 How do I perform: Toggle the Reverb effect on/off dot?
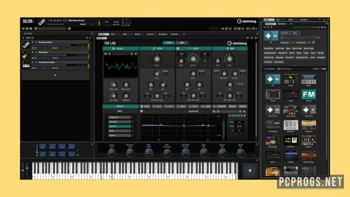(x=133, y=135)
